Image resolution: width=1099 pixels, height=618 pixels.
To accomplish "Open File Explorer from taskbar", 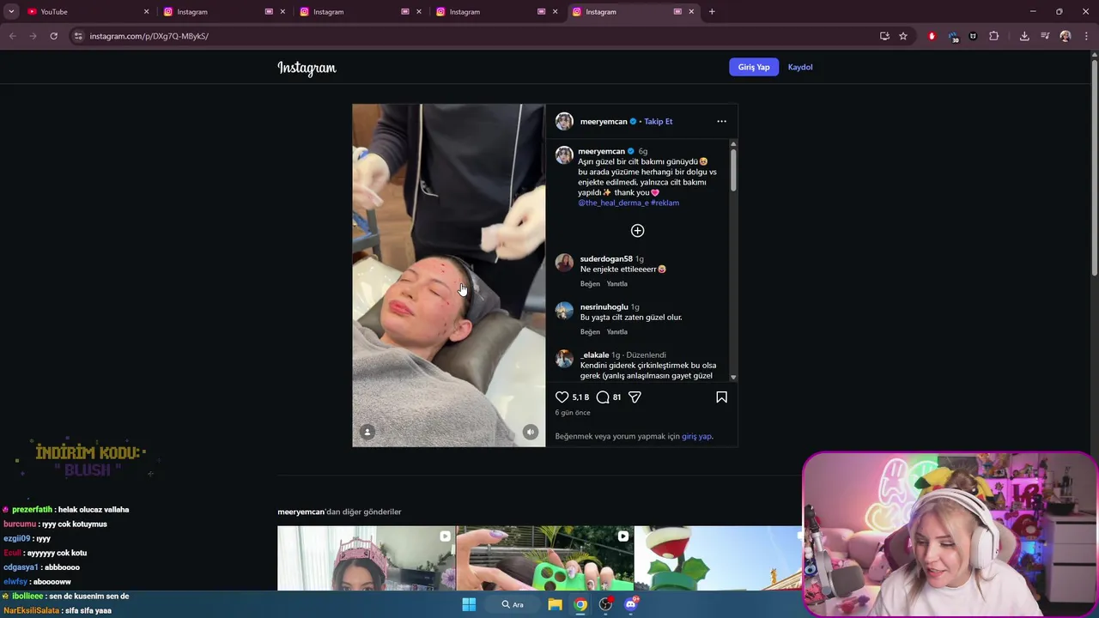I will (556, 604).
